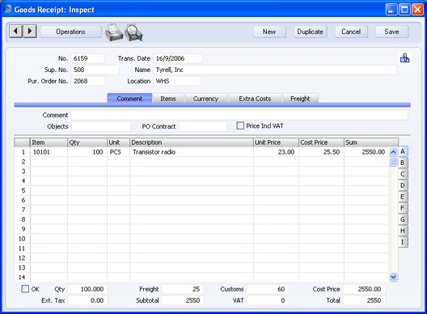427x314 pixels.
Task: Click quantity cell 100 in row 1
Action: 87,152
